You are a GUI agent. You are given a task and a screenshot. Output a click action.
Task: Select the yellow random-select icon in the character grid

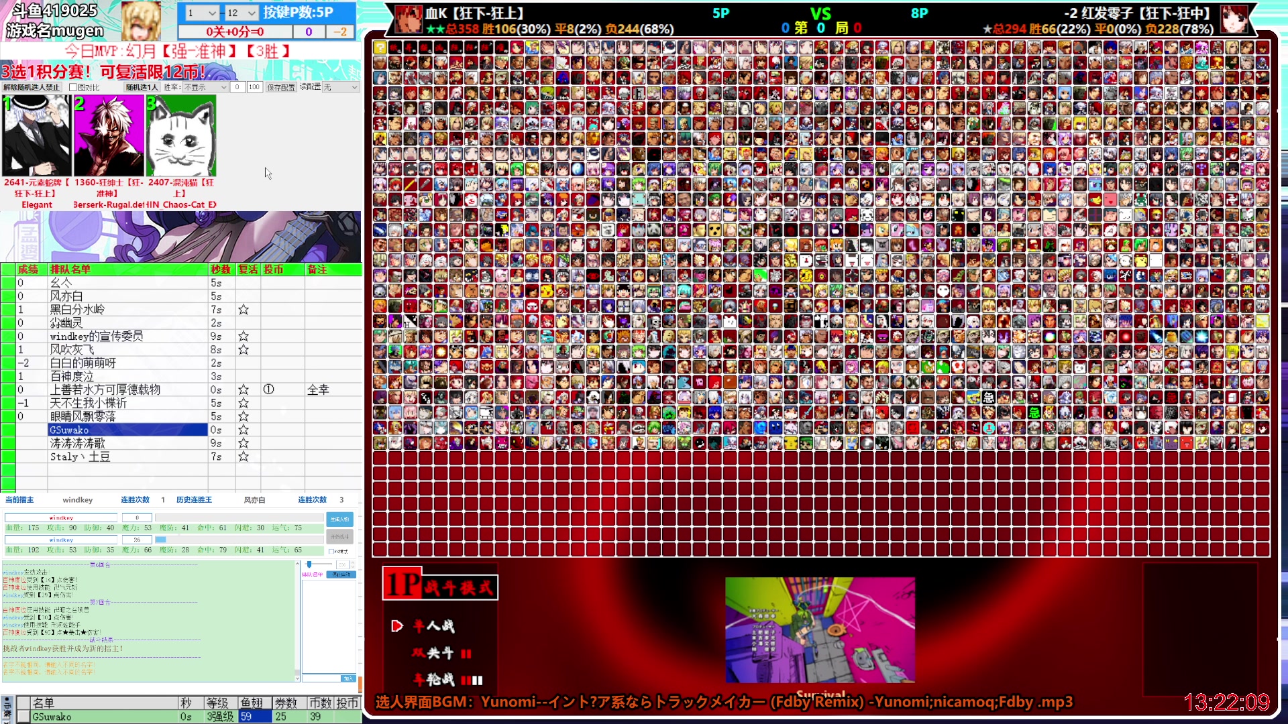[x=380, y=47]
